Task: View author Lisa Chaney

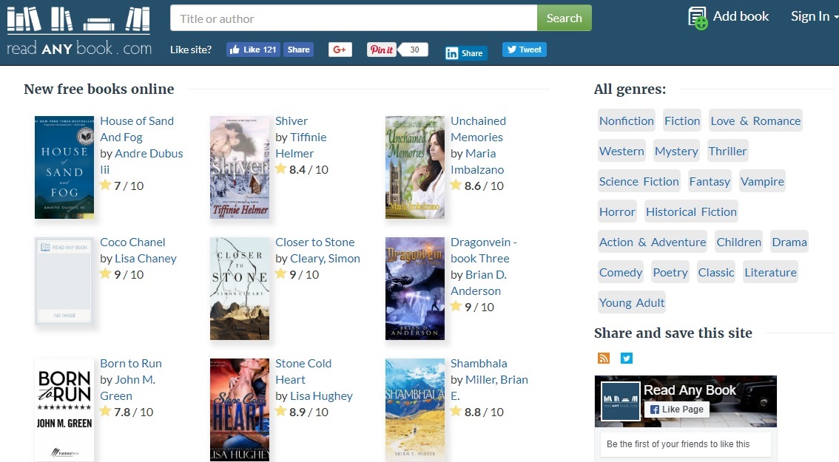Action: point(146,259)
